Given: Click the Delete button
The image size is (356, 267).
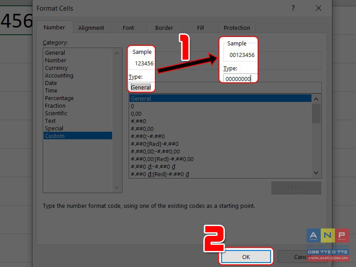Looking at the screenshot, I should tap(296, 188).
